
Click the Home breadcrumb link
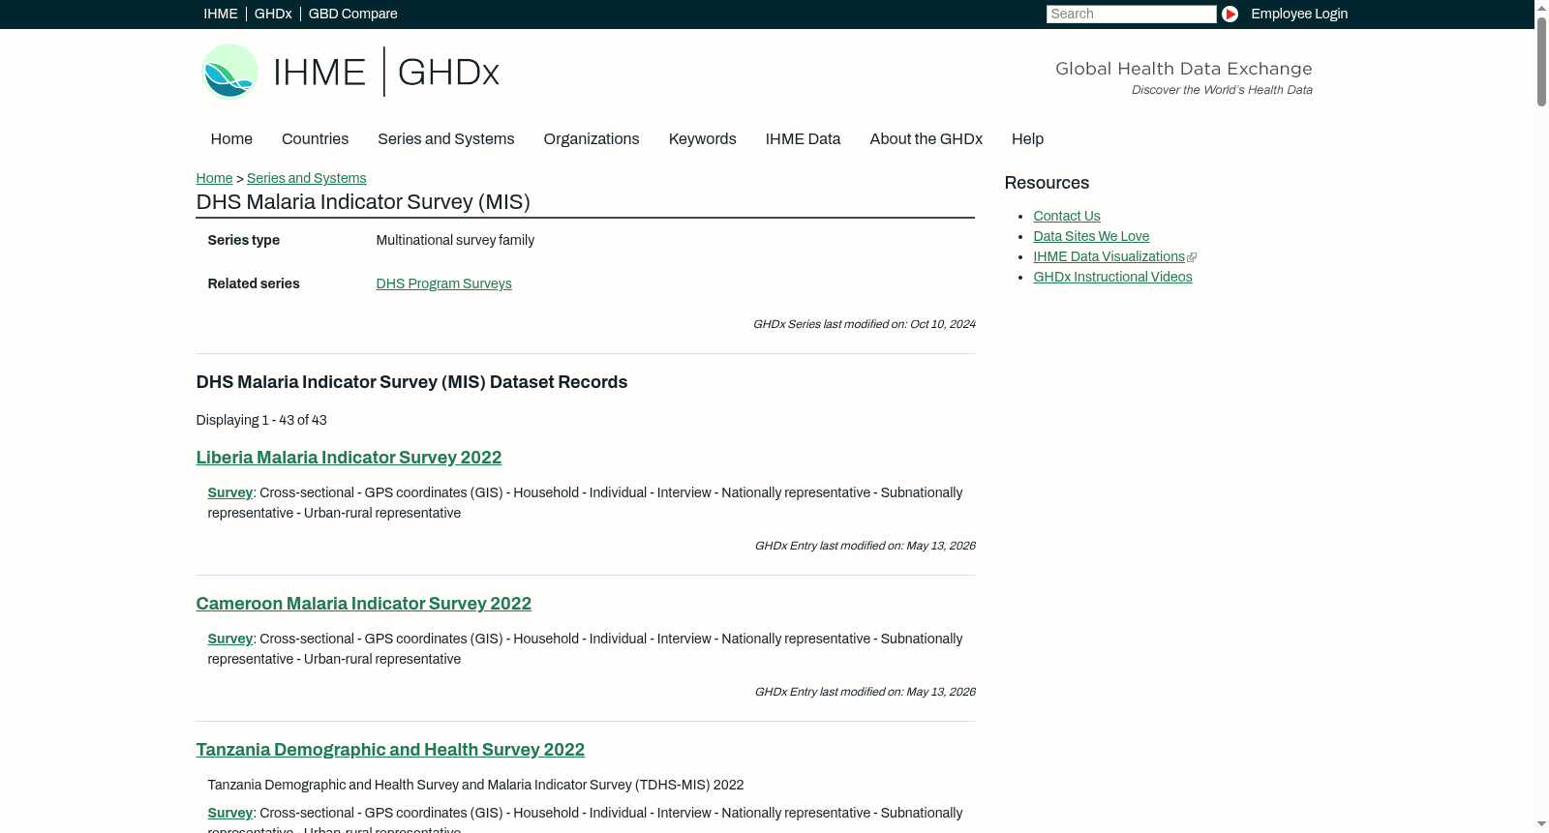click(x=214, y=178)
